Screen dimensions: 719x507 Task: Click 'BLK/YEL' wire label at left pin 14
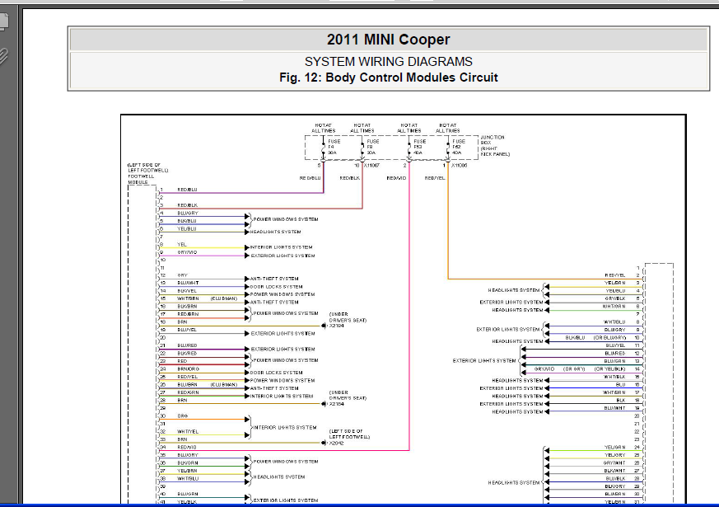[187, 291]
